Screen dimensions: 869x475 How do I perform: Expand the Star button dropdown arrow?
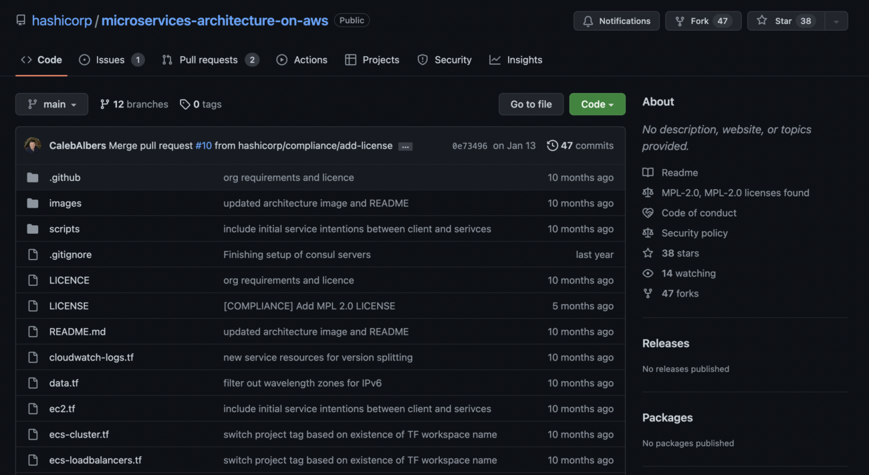(x=836, y=21)
